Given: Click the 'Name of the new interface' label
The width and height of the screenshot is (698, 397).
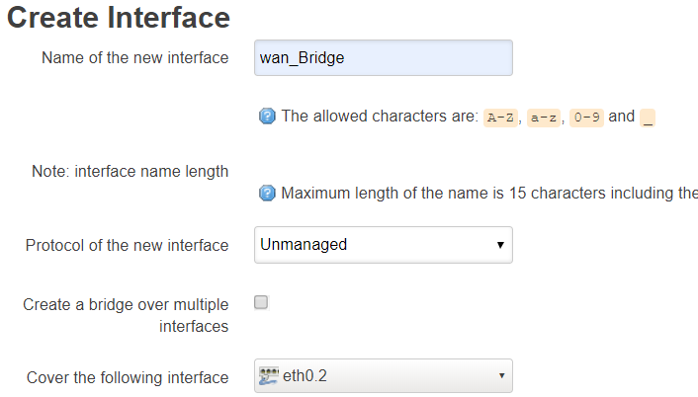Looking at the screenshot, I should pos(134,57).
